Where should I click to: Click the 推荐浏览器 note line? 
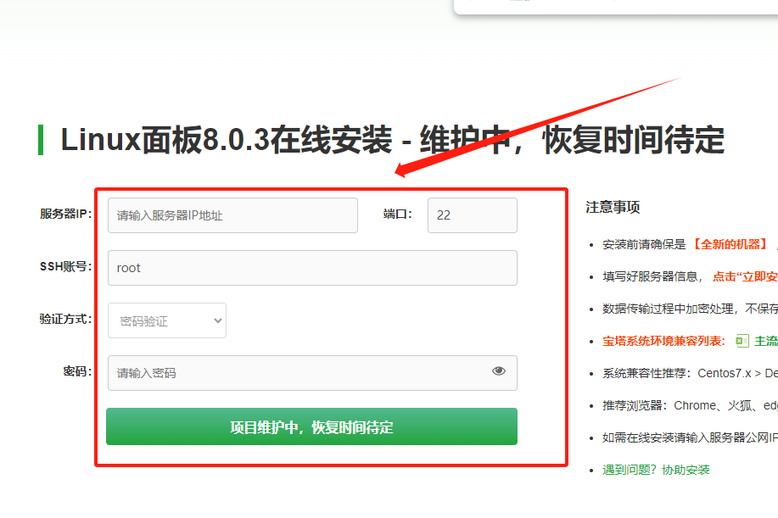pyautogui.click(x=690, y=405)
